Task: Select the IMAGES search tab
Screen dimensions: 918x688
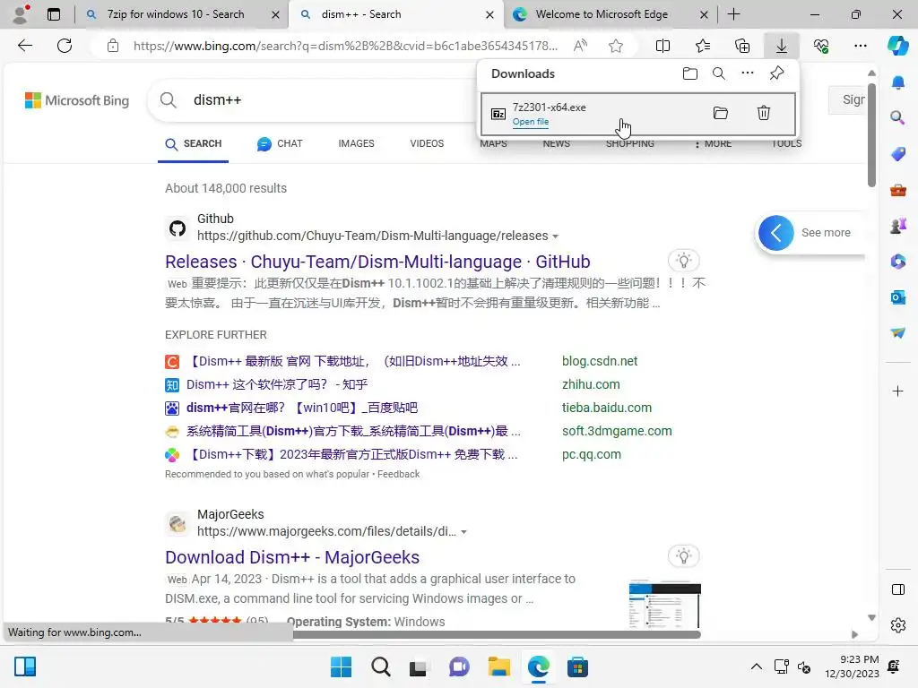Action: tap(356, 143)
